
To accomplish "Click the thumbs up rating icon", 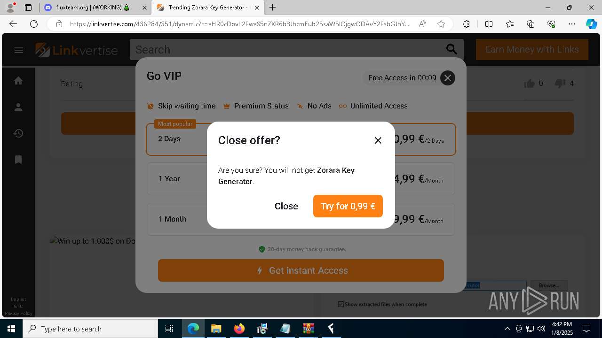I will [x=530, y=84].
